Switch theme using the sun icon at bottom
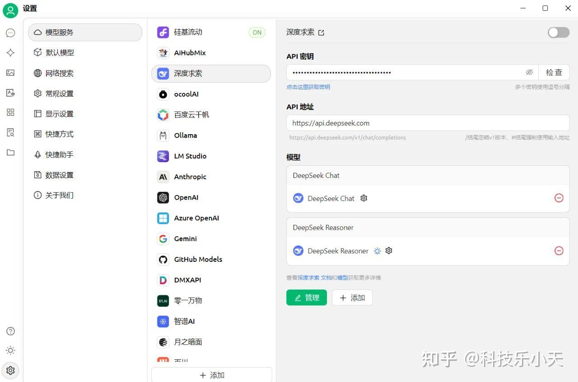Image resolution: width=578 pixels, height=382 pixels. coord(10,350)
